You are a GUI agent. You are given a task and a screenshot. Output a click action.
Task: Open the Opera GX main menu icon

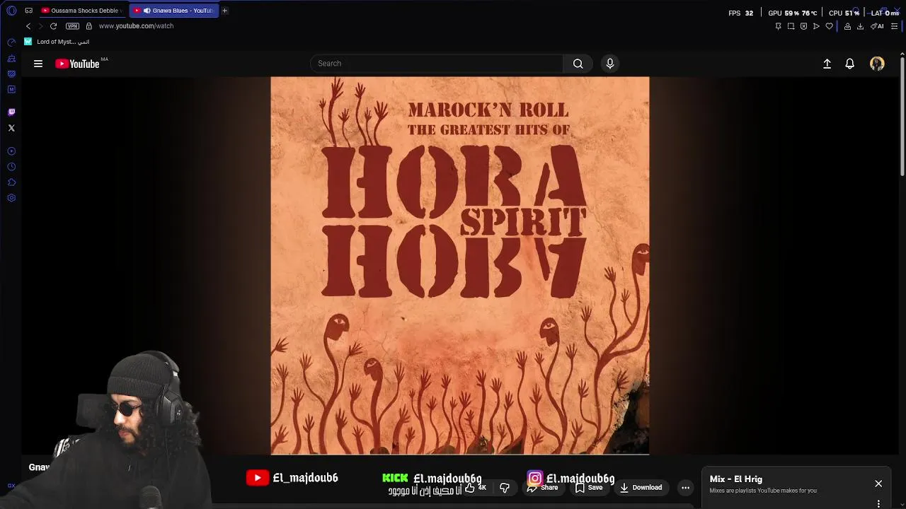(x=11, y=11)
